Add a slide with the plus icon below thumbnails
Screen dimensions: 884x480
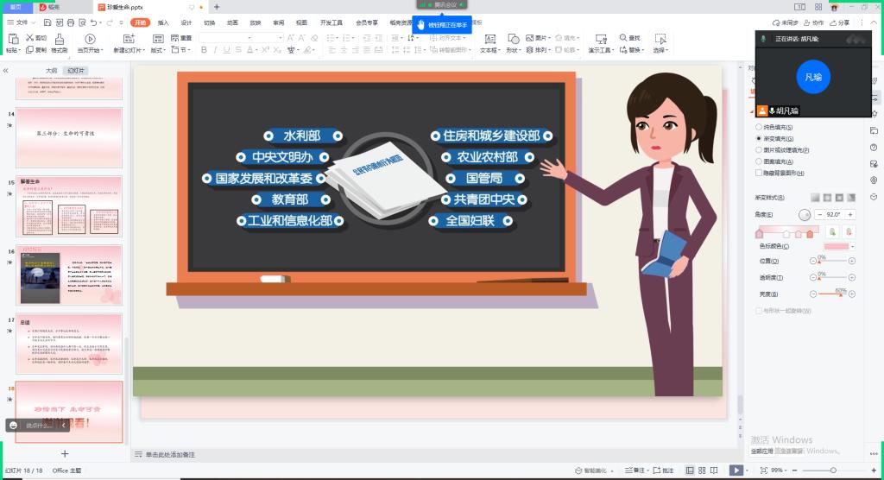click(65, 453)
